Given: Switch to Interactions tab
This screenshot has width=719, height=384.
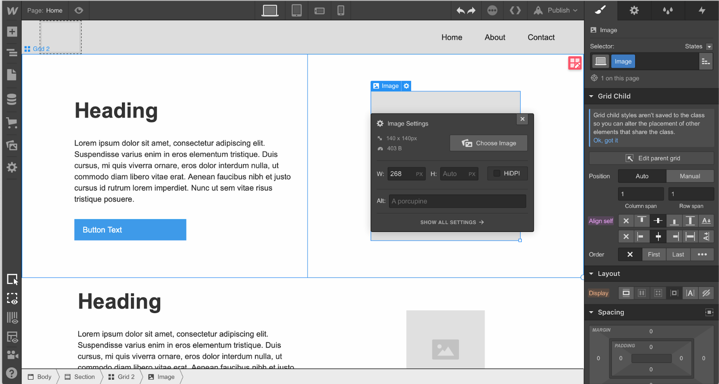Looking at the screenshot, I should point(702,11).
